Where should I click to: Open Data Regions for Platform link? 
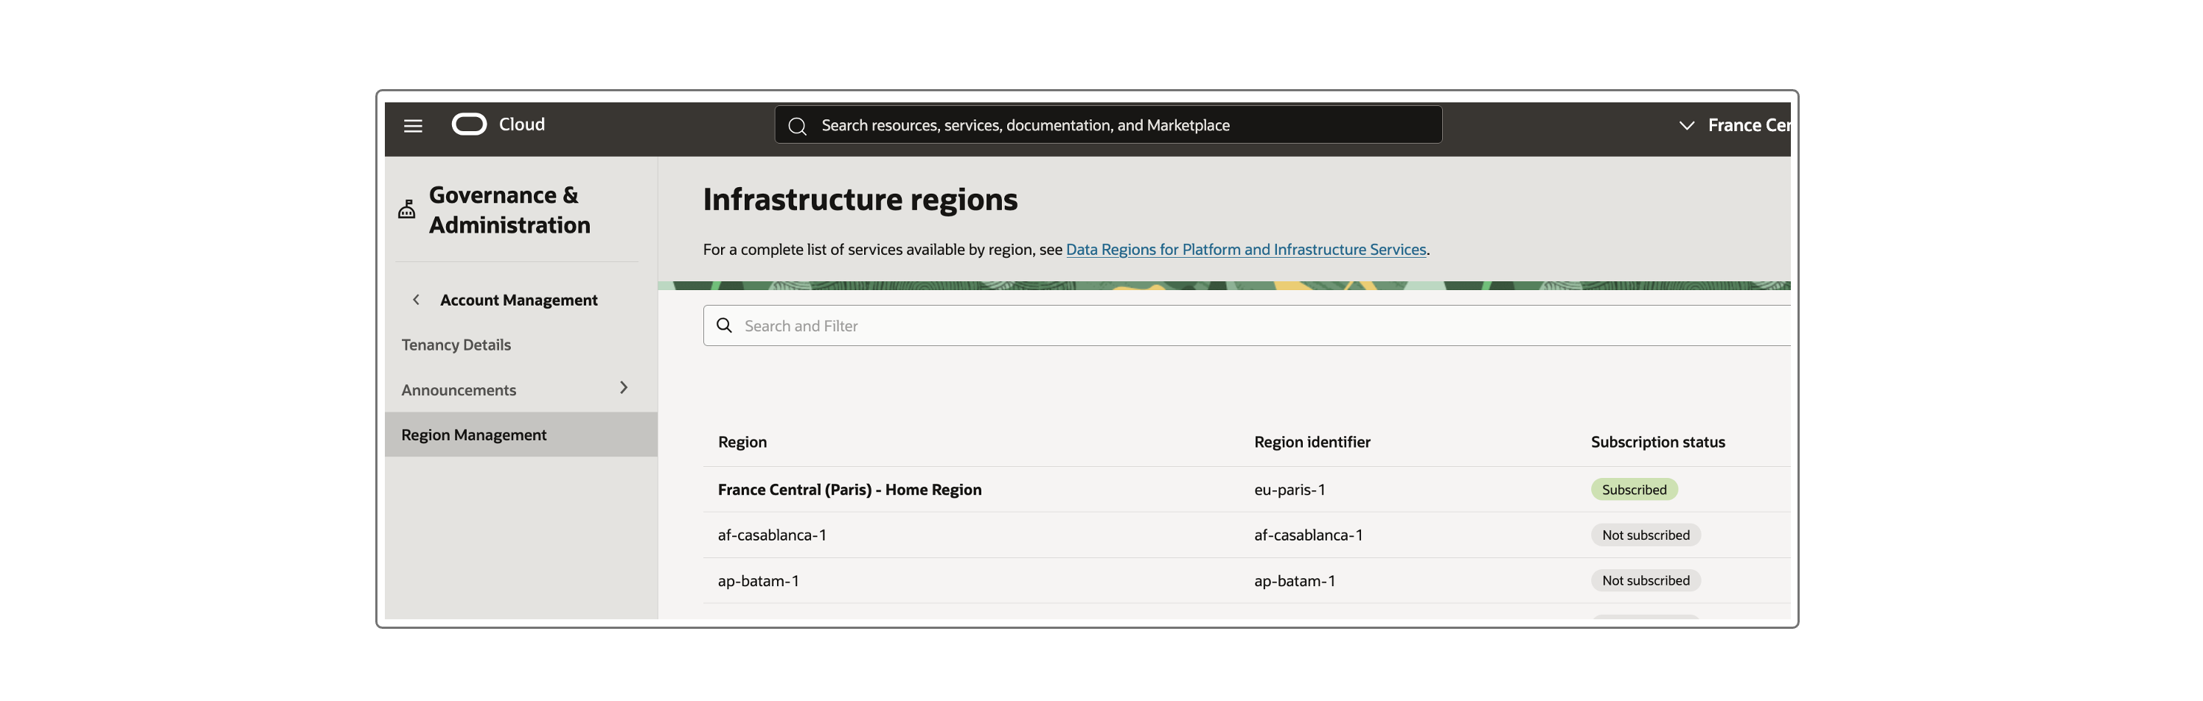click(x=1245, y=250)
